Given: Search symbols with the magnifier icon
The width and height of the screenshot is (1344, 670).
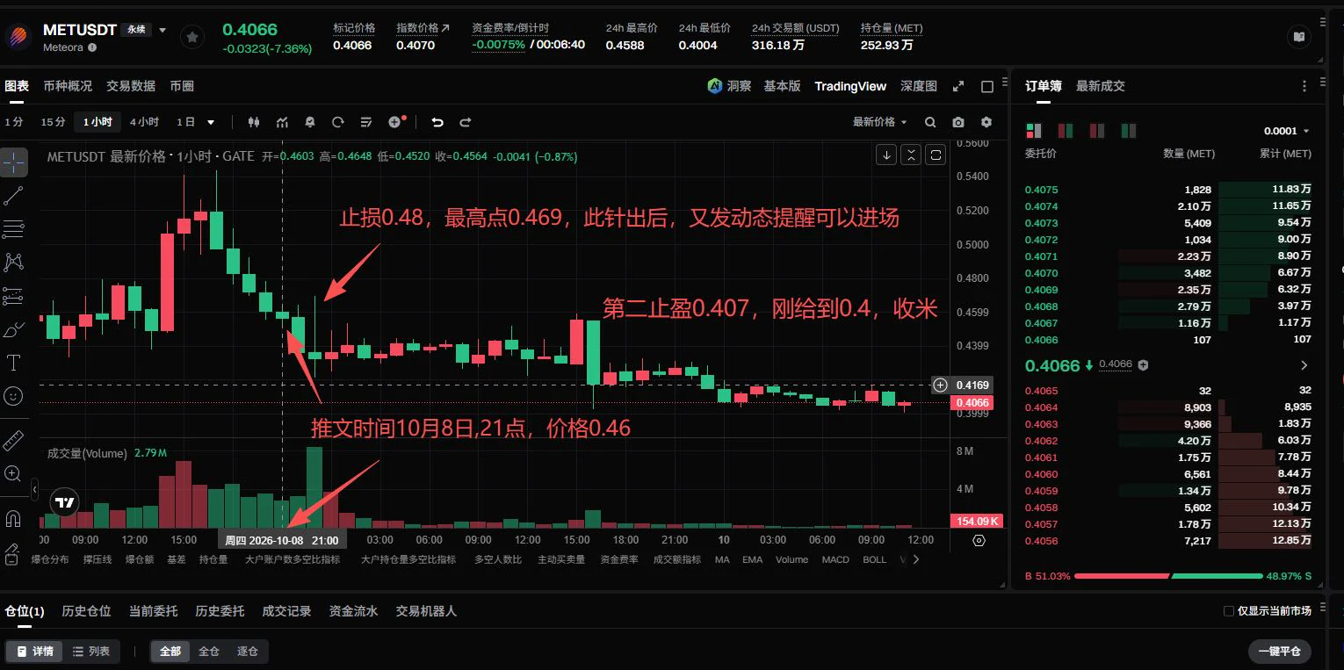Looking at the screenshot, I should click(x=930, y=122).
